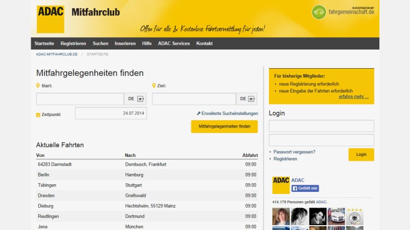Click the ADAC logo in header
410x230 pixels.
[x=50, y=19]
